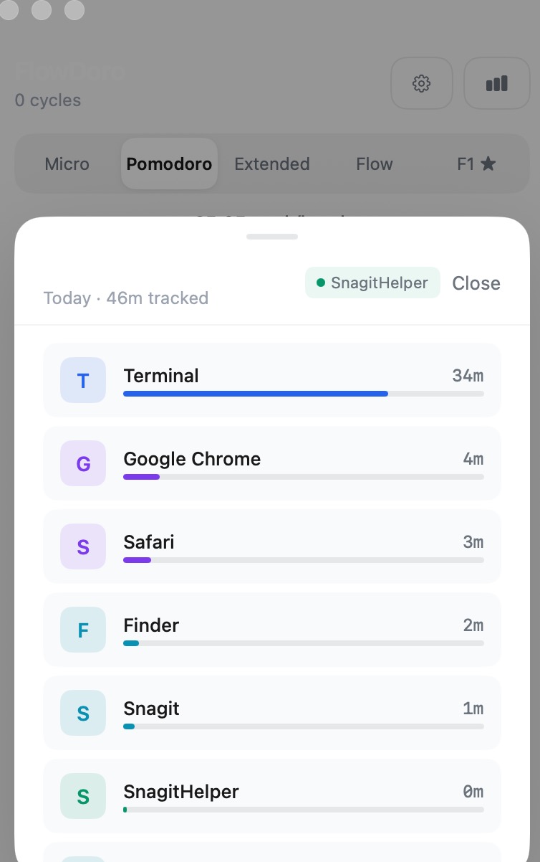This screenshot has height=862, width=540.
Task: Click the Today 46m tracked header
Action: point(126,298)
